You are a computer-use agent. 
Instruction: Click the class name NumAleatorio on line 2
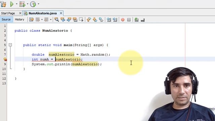tap(55, 31)
